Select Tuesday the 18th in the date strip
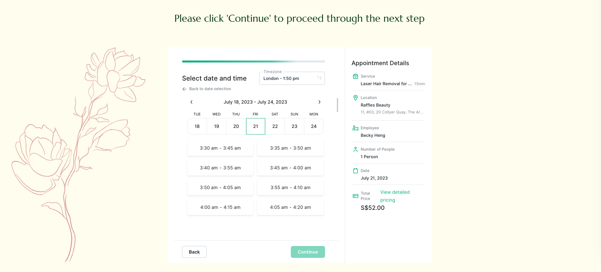 click(197, 126)
